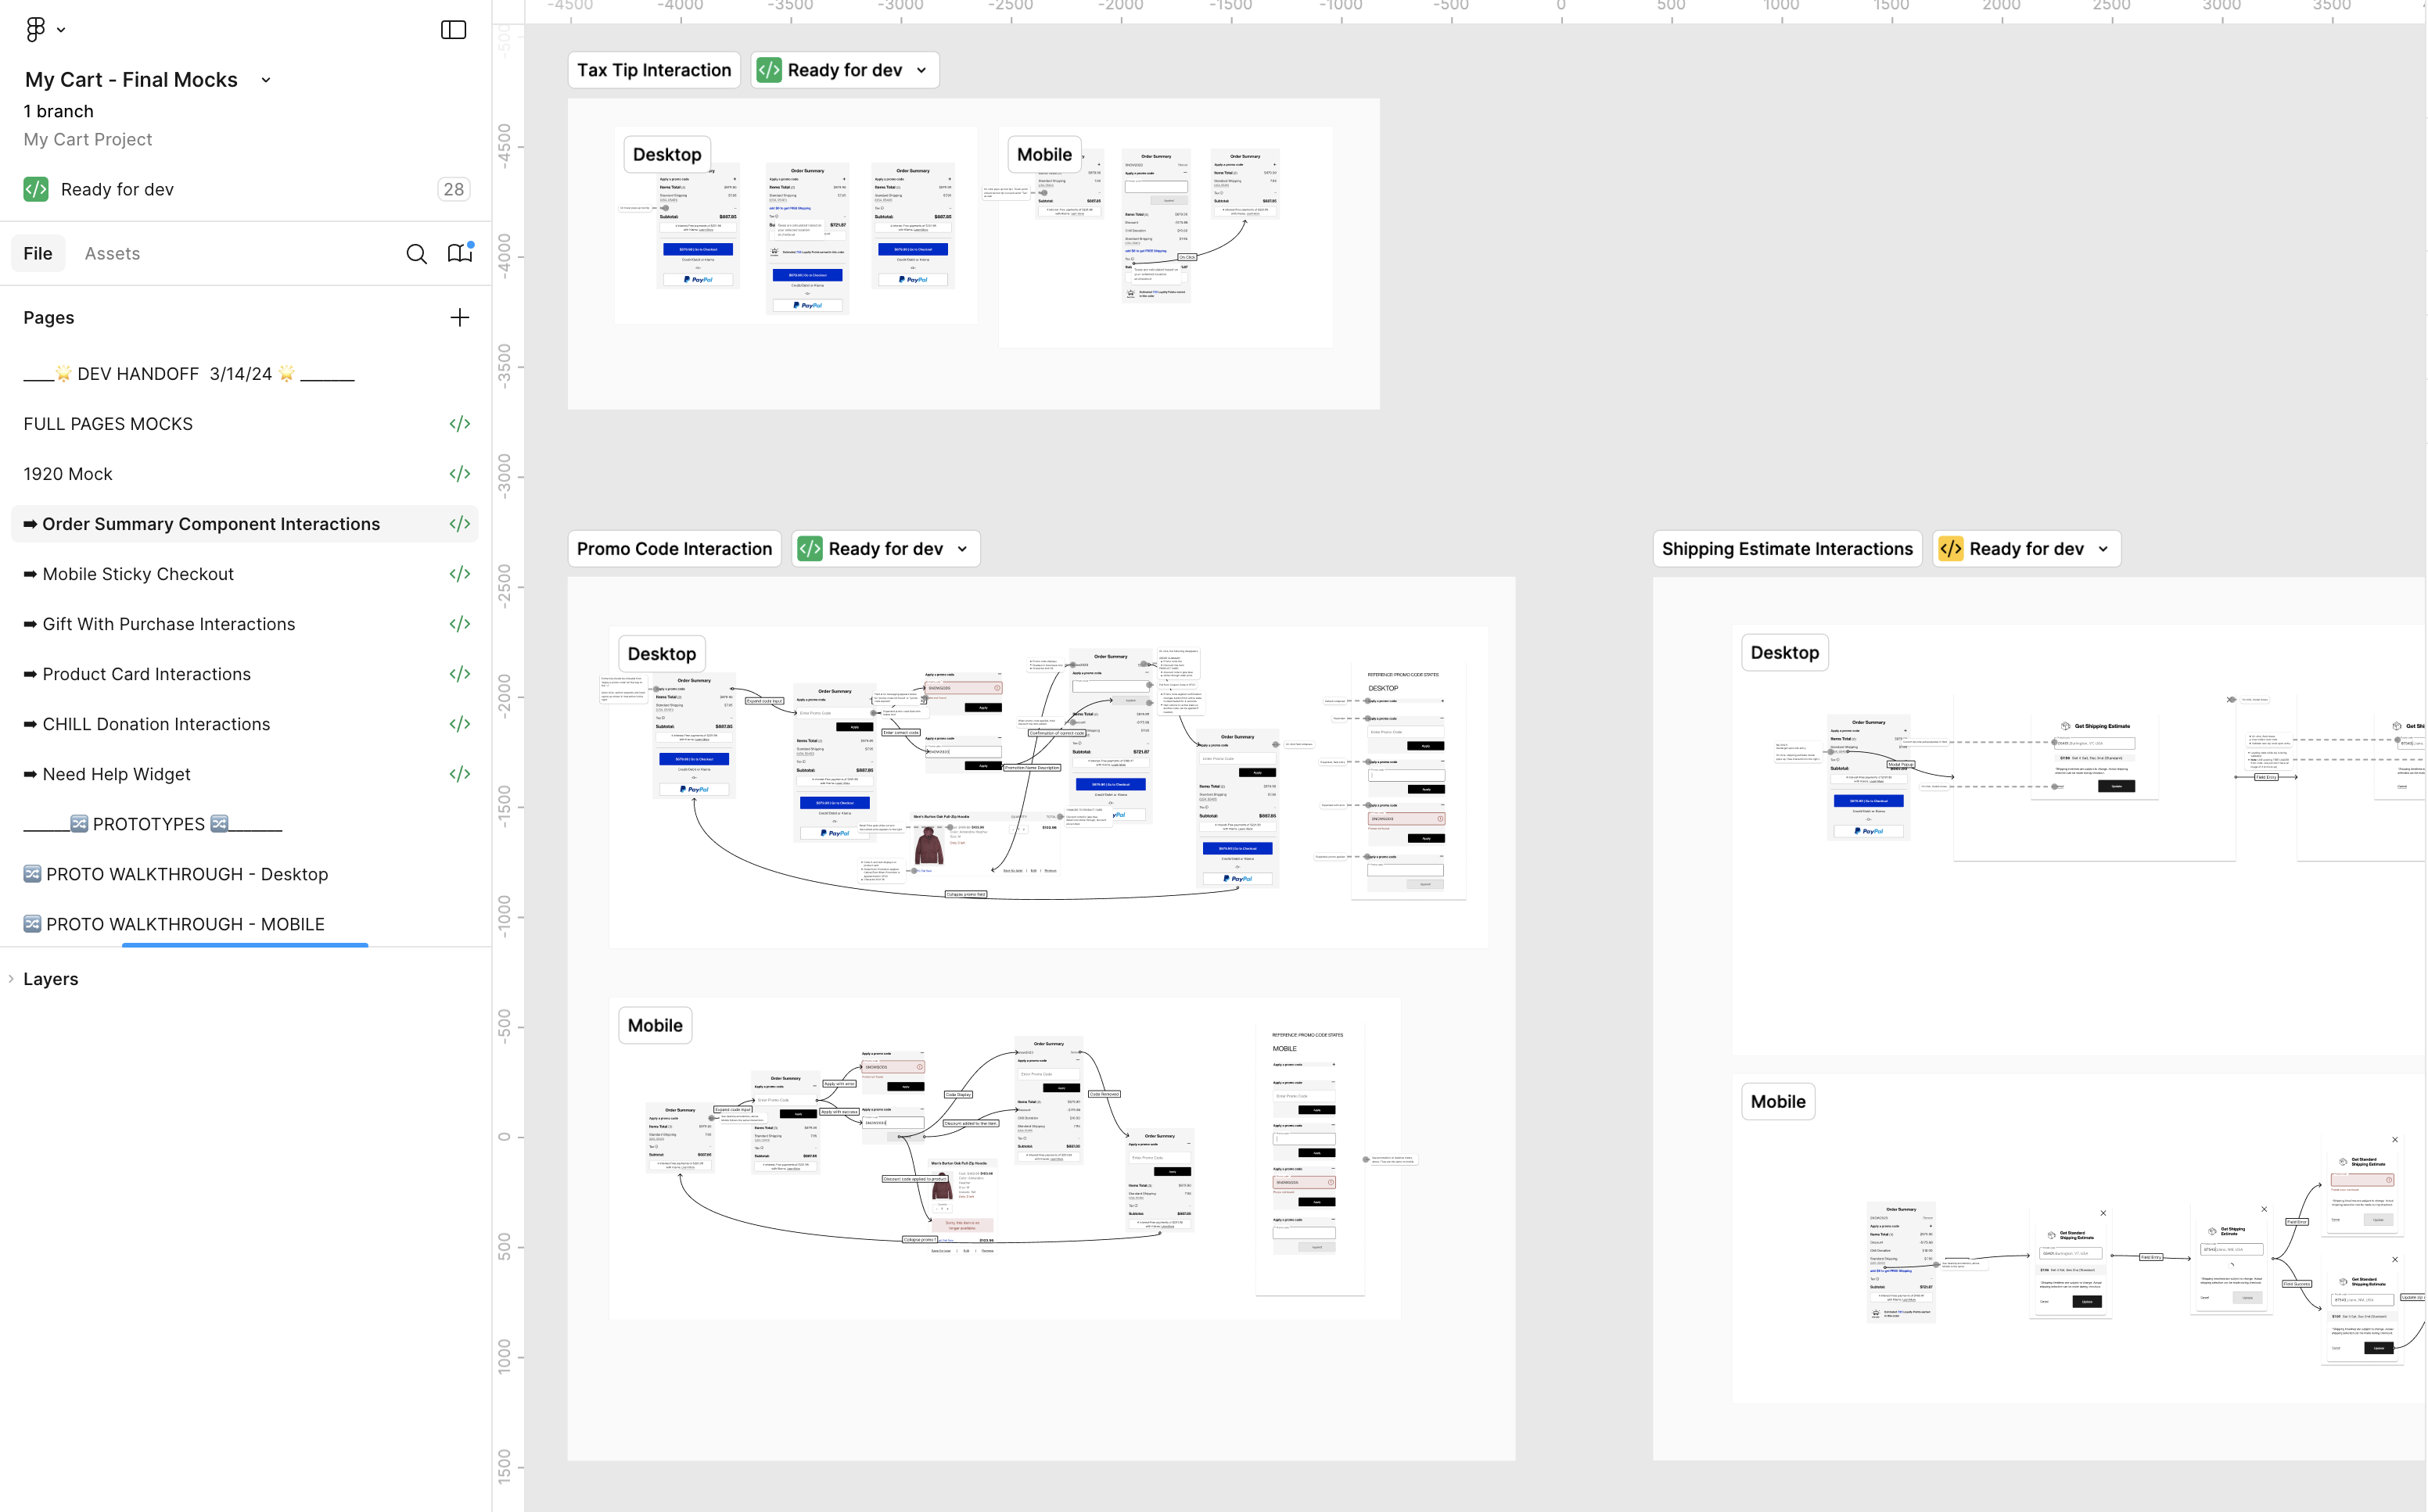This screenshot has height=1512, width=2428.
Task: Expand the My Cart file title dropdown
Action: (x=266, y=80)
